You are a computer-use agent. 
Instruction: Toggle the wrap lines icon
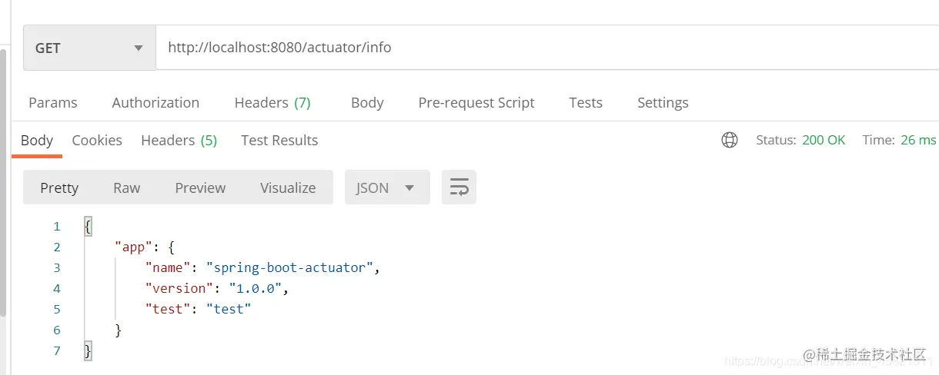tap(459, 187)
